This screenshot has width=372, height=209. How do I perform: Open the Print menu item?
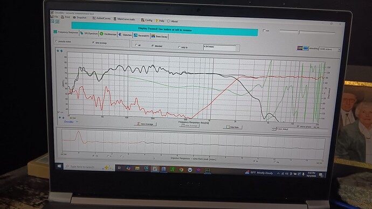(65, 17)
